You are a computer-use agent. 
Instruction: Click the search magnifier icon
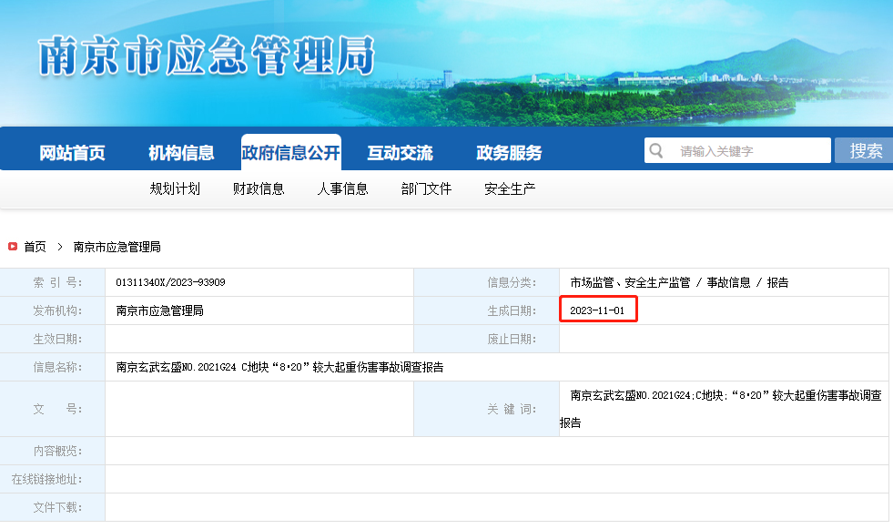[x=656, y=151]
